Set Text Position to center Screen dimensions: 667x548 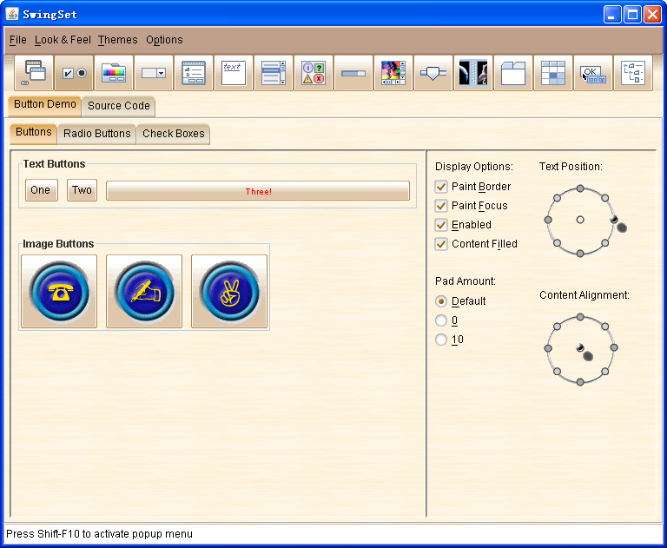click(x=580, y=220)
